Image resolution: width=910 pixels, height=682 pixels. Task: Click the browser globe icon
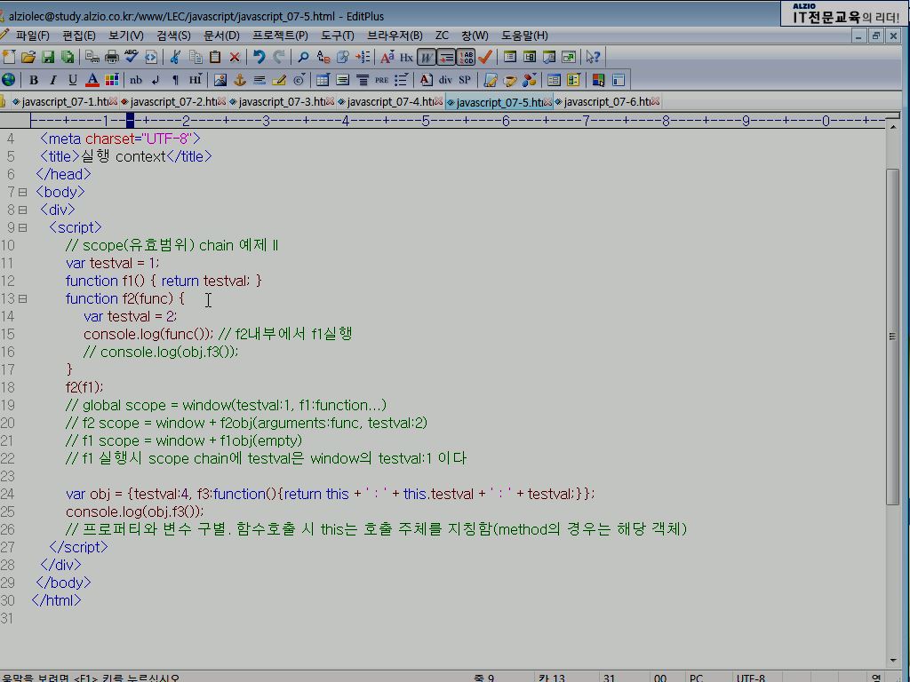click(9, 80)
